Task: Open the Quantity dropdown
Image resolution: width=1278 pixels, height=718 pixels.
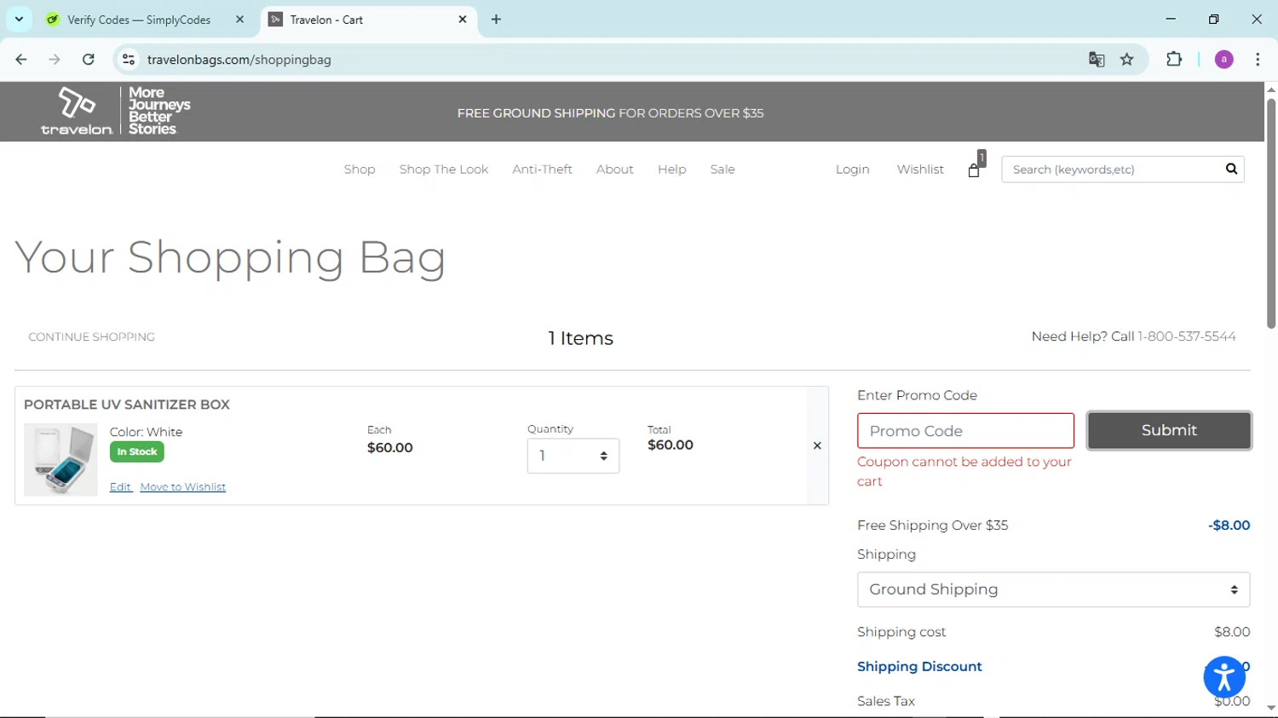Action: (x=573, y=456)
